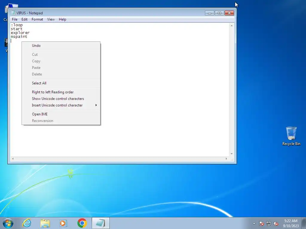
Task: Select the Notepad taskbar button
Action: coord(100,223)
